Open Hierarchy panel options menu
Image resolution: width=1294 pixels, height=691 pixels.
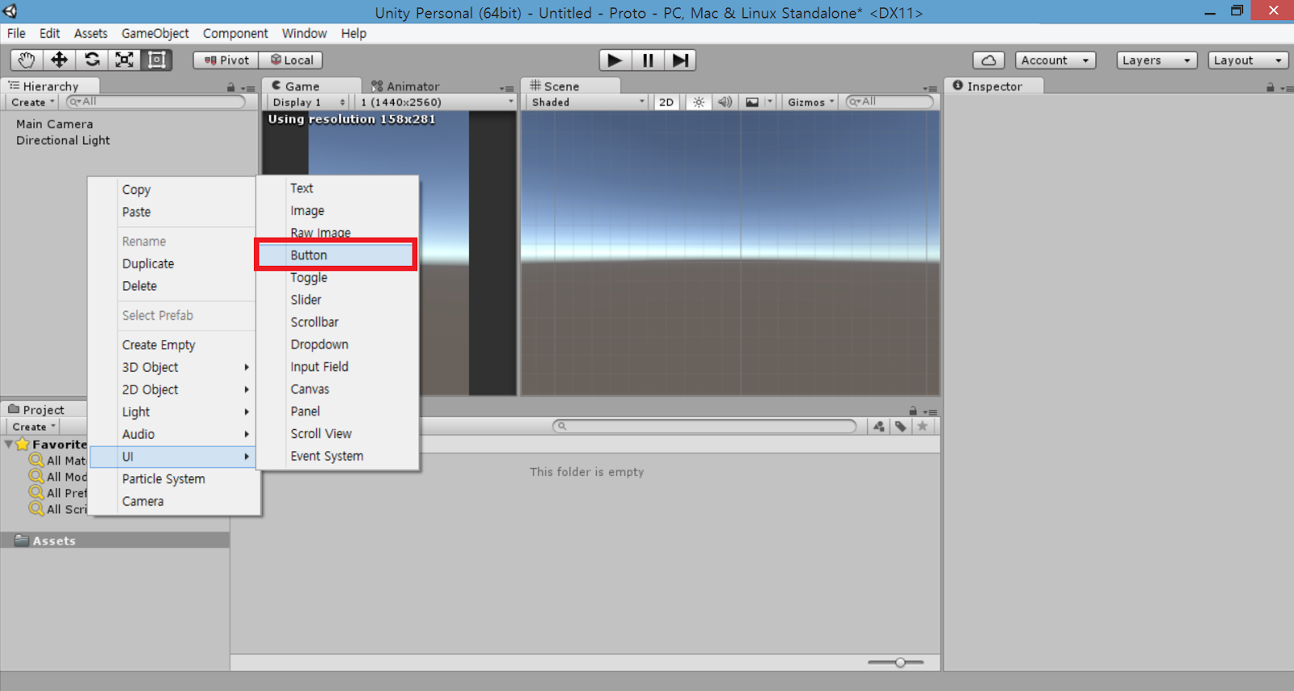coord(247,88)
